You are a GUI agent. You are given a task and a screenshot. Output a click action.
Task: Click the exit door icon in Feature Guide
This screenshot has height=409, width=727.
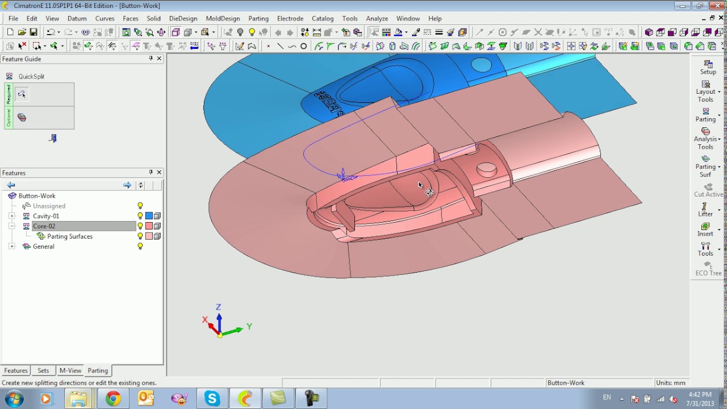point(53,138)
